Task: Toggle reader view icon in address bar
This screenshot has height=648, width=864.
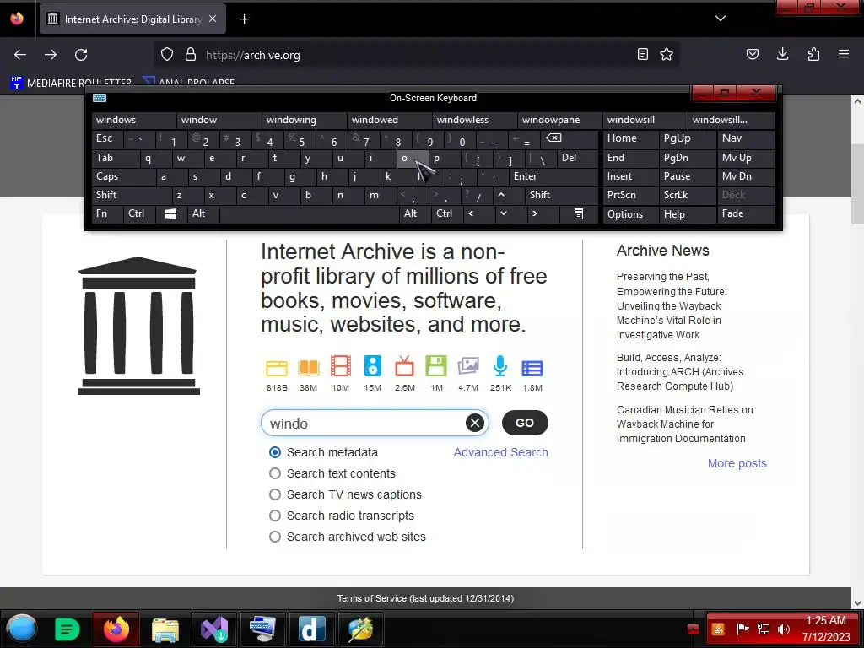Action: (642, 55)
